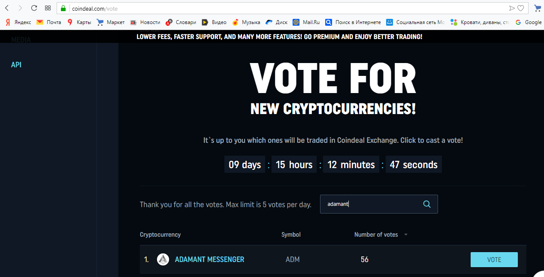Open the speed dial grid icon
This screenshot has width=544, height=277.
click(x=48, y=8)
